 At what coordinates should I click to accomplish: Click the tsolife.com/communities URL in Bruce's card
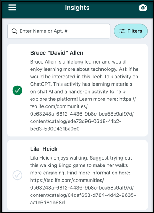click(59, 107)
